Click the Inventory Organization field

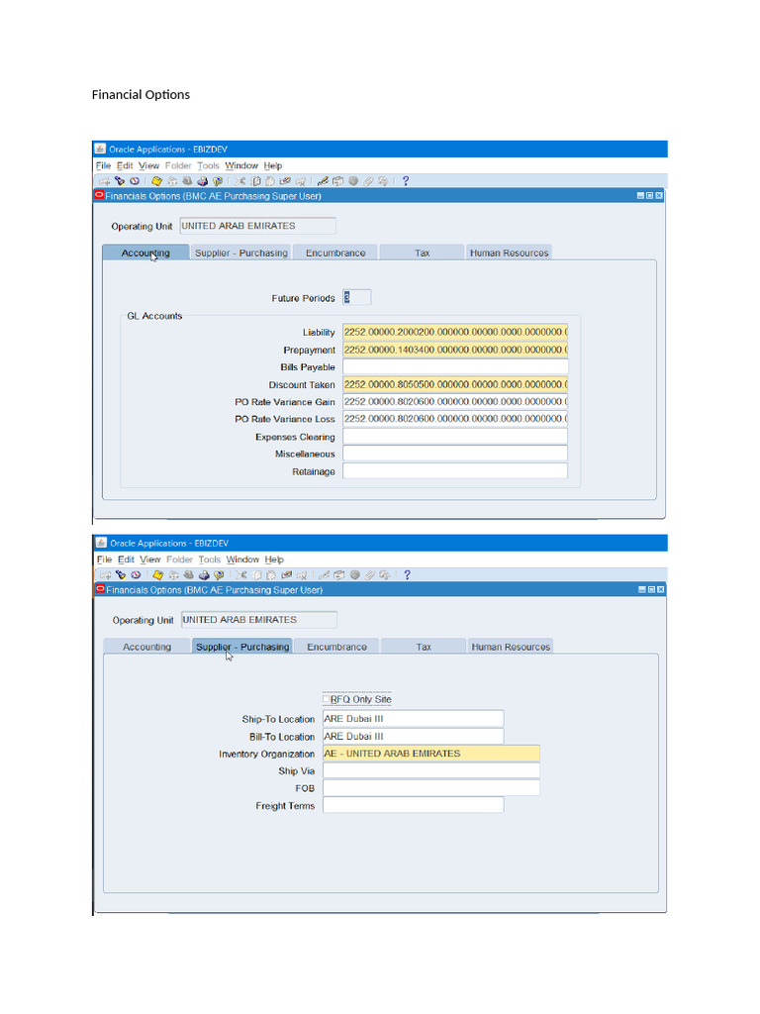click(x=431, y=754)
